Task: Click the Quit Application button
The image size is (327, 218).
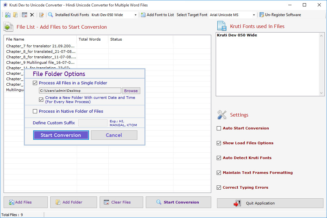Action: pyautogui.click(x=270, y=203)
